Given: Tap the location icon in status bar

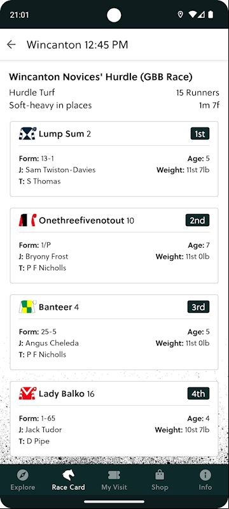Looking at the screenshot, I should (x=181, y=15).
